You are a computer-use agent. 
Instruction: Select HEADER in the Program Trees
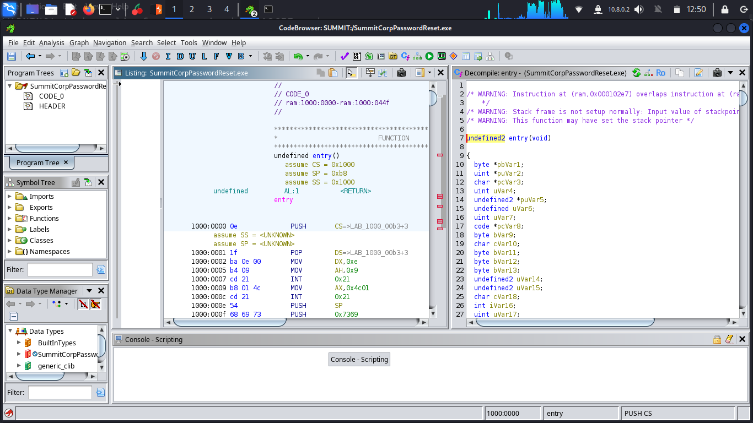(52, 106)
